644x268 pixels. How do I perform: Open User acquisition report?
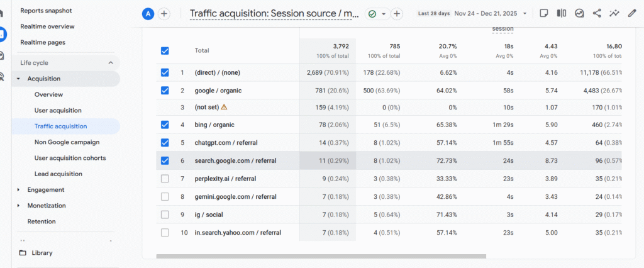coord(58,111)
